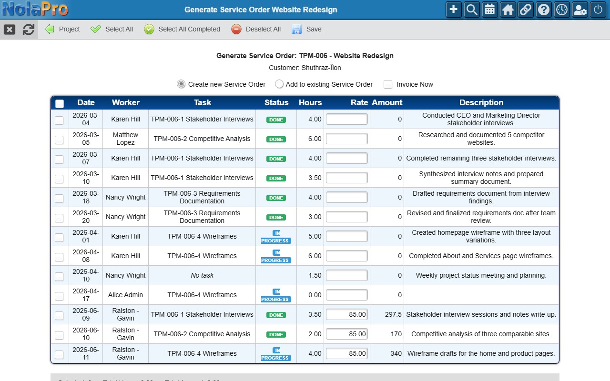Open the clock timer icon in header
610x381 pixels.
pyautogui.click(x=562, y=10)
